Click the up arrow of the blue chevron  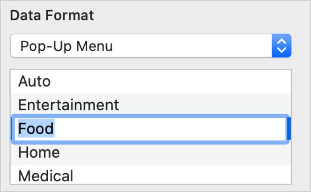[281, 41]
